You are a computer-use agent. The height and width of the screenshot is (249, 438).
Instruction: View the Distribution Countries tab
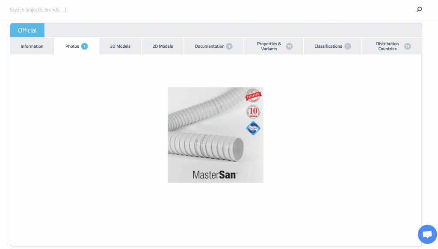[x=392, y=46]
